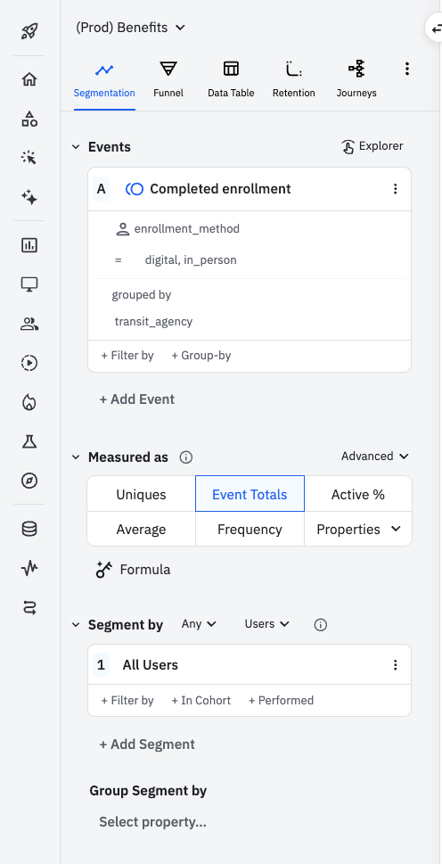Click the flask experiment icon
Screen dimensions: 442x864
(x=29, y=441)
